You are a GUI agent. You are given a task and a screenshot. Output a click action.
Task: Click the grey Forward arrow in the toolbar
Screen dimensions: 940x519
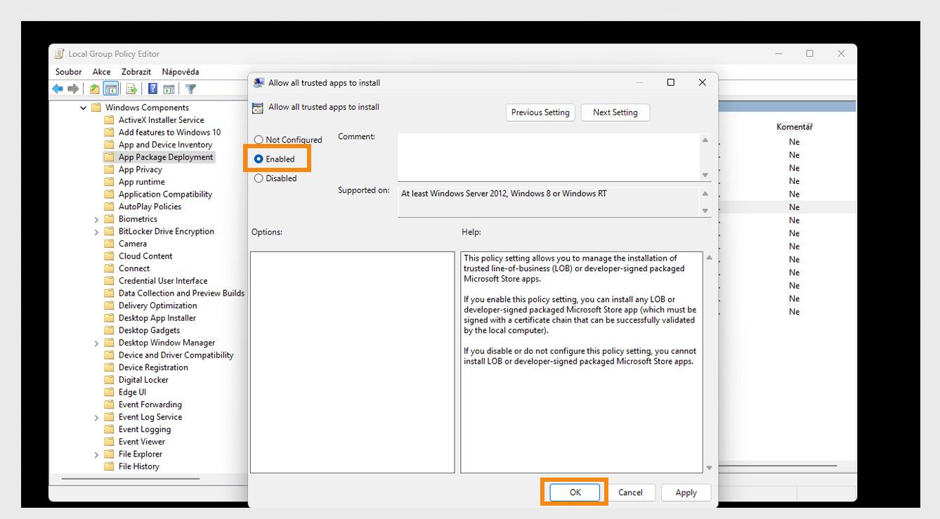pos(72,89)
